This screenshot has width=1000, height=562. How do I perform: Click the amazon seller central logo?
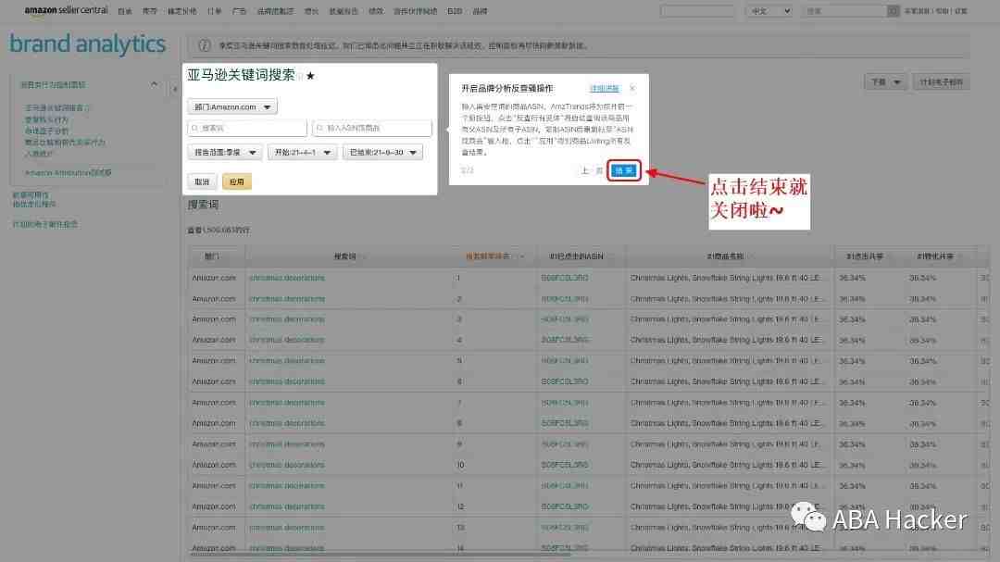click(66, 10)
